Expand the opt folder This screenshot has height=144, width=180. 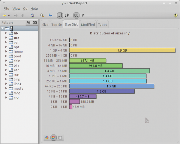pyautogui.click(x=6, y=47)
